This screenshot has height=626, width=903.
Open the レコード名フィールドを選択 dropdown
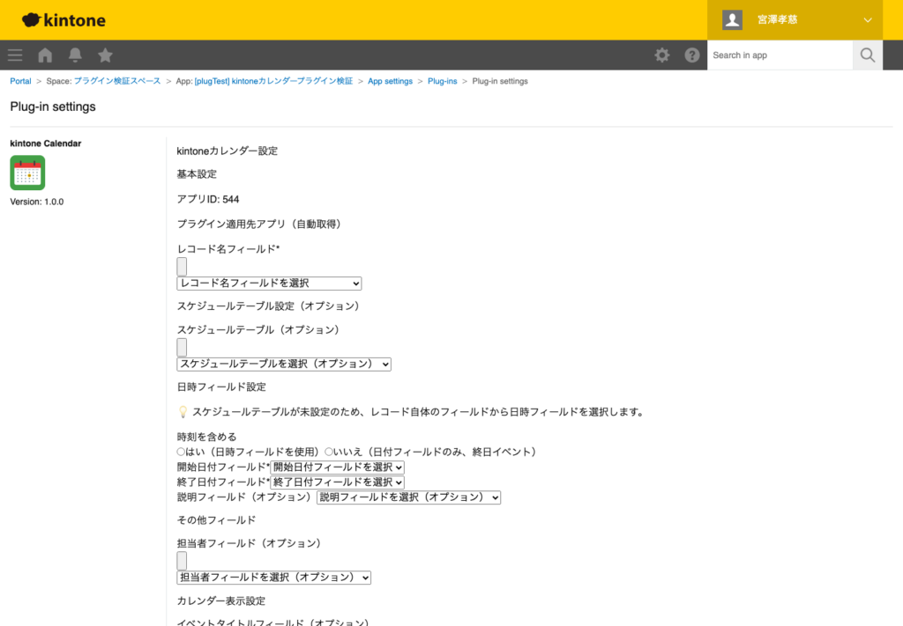point(268,284)
